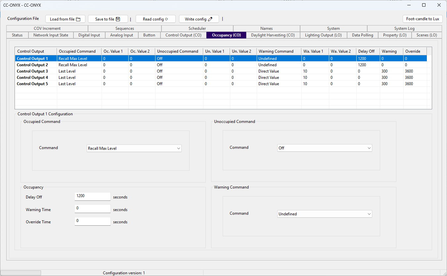
Task: Click the Save to file button
Action: click(108, 19)
